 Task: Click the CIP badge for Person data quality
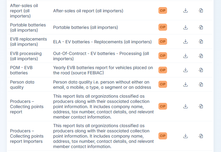pyautogui.click(x=162, y=84)
